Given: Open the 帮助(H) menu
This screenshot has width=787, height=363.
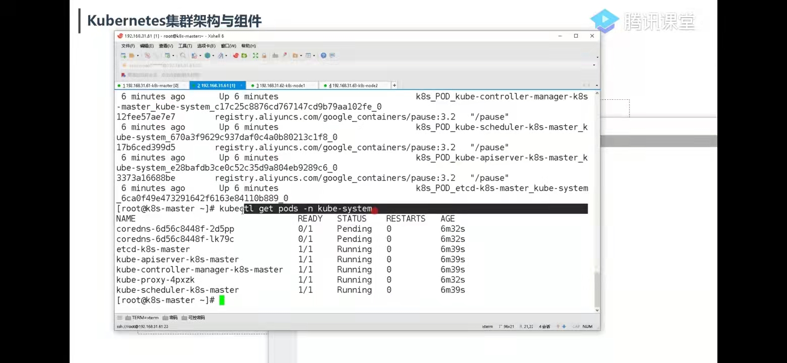Looking at the screenshot, I should point(249,46).
